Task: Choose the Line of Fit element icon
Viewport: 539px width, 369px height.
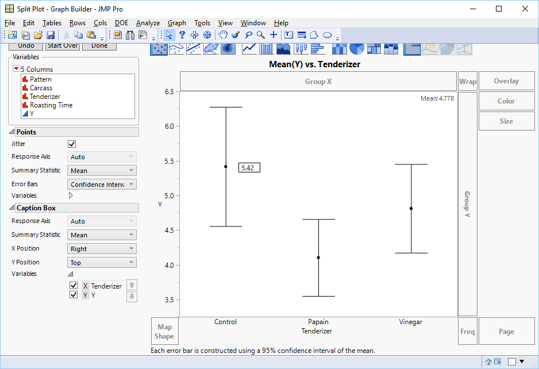Action: point(194,48)
